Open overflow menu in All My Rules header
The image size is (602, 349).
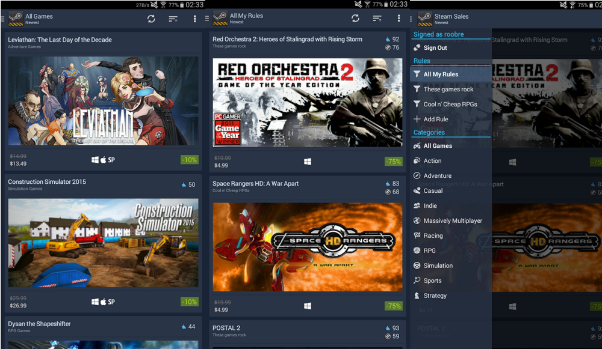click(399, 19)
